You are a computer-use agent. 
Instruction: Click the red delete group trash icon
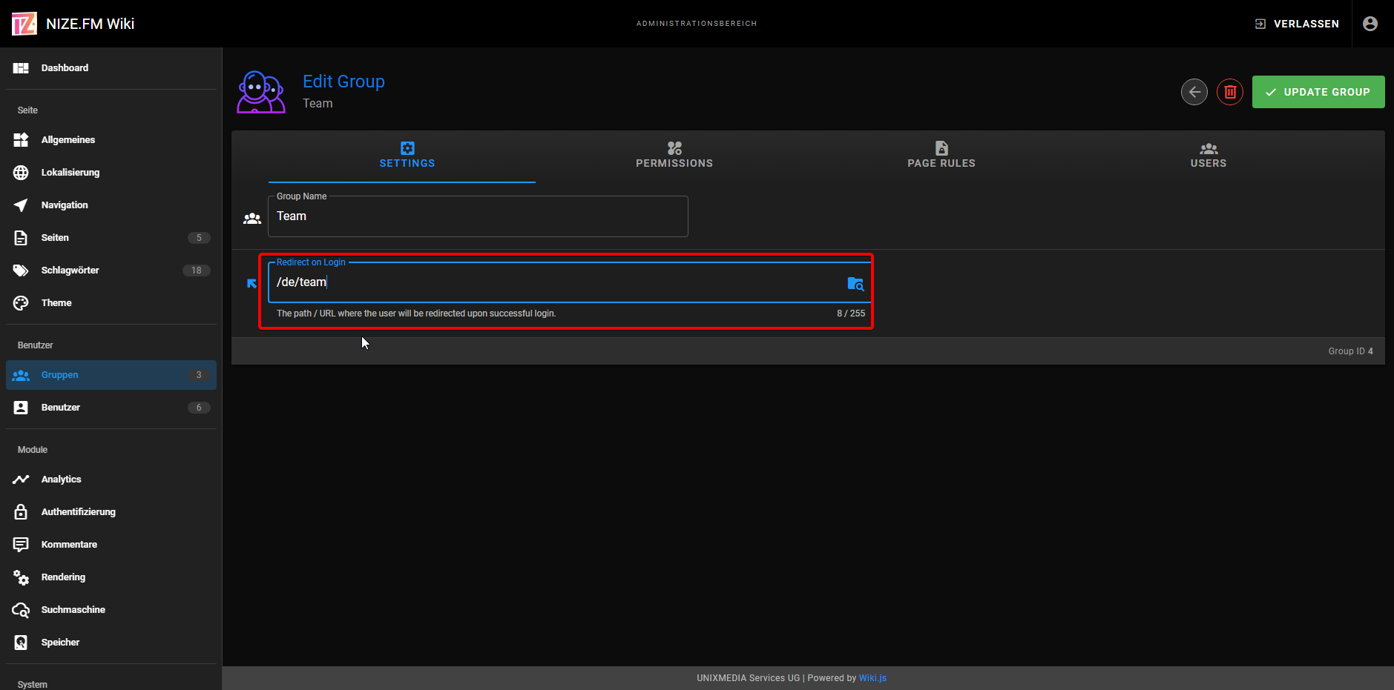tap(1229, 92)
